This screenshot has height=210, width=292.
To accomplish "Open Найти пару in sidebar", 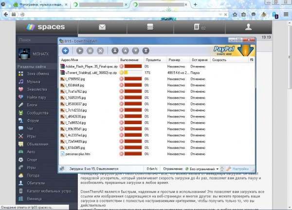I will coord(37,97).
